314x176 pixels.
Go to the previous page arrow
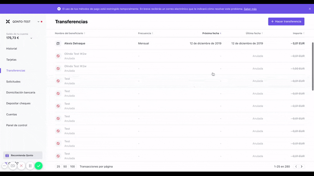point(296,167)
